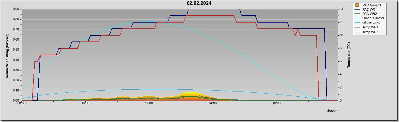Click the 14 value on temperature axis
The height and width of the screenshot is (122, 399).
point(341,9)
